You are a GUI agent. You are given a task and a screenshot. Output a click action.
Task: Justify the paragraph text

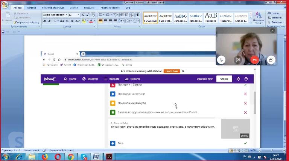pyautogui.click(x=115, y=21)
